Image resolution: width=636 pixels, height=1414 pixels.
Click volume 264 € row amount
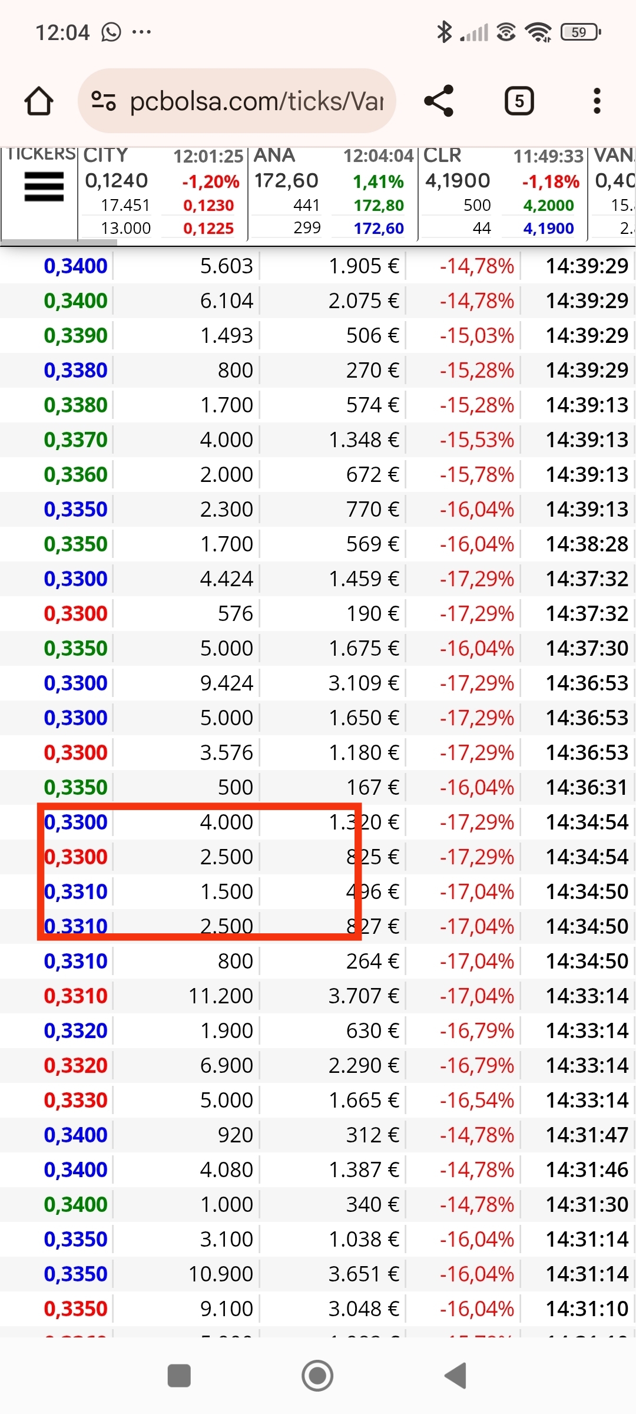point(373,961)
